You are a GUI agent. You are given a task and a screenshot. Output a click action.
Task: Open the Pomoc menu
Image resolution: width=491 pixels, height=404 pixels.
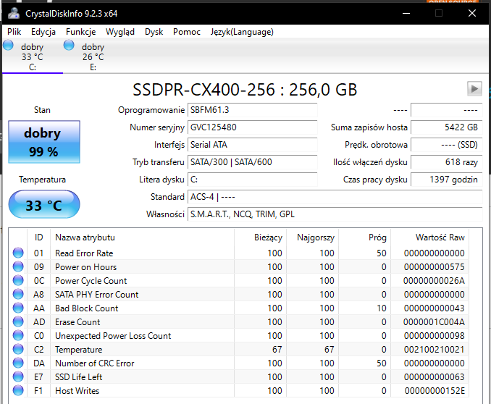pyautogui.click(x=187, y=32)
